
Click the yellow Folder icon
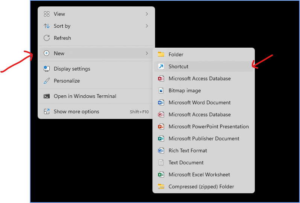(161, 54)
